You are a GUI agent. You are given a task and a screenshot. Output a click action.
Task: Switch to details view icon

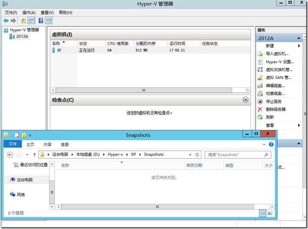click(x=263, y=213)
